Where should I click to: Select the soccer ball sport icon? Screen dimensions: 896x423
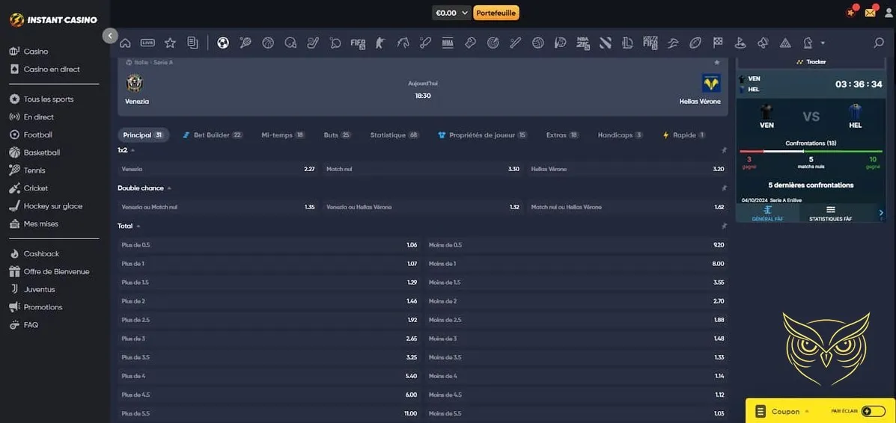[x=223, y=43]
